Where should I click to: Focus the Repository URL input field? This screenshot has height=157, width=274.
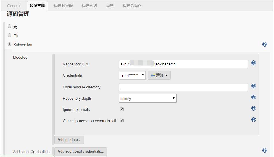184,64
